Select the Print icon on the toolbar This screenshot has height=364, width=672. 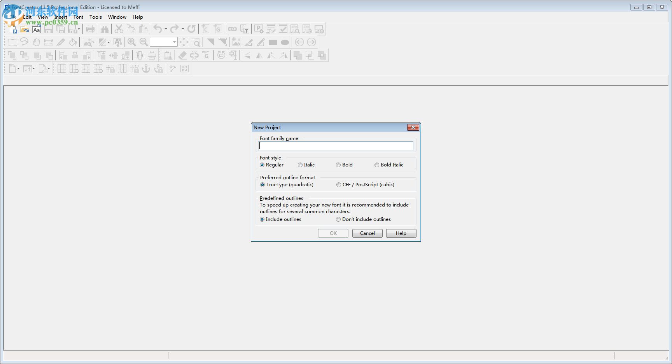[90, 29]
